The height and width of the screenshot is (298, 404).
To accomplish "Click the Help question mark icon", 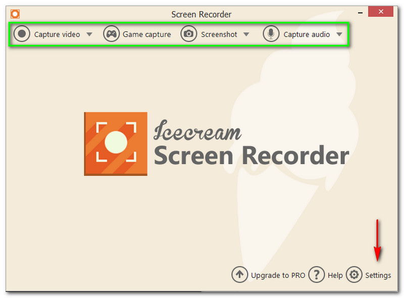I will pyautogui.click(x=317, y=275).
